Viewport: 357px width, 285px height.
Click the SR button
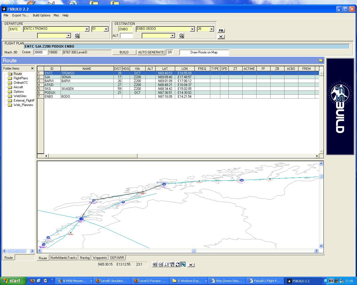click(x=170, y=52)
